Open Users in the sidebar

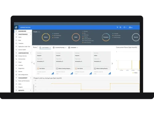pyautogui.click(x=20, y=84)
